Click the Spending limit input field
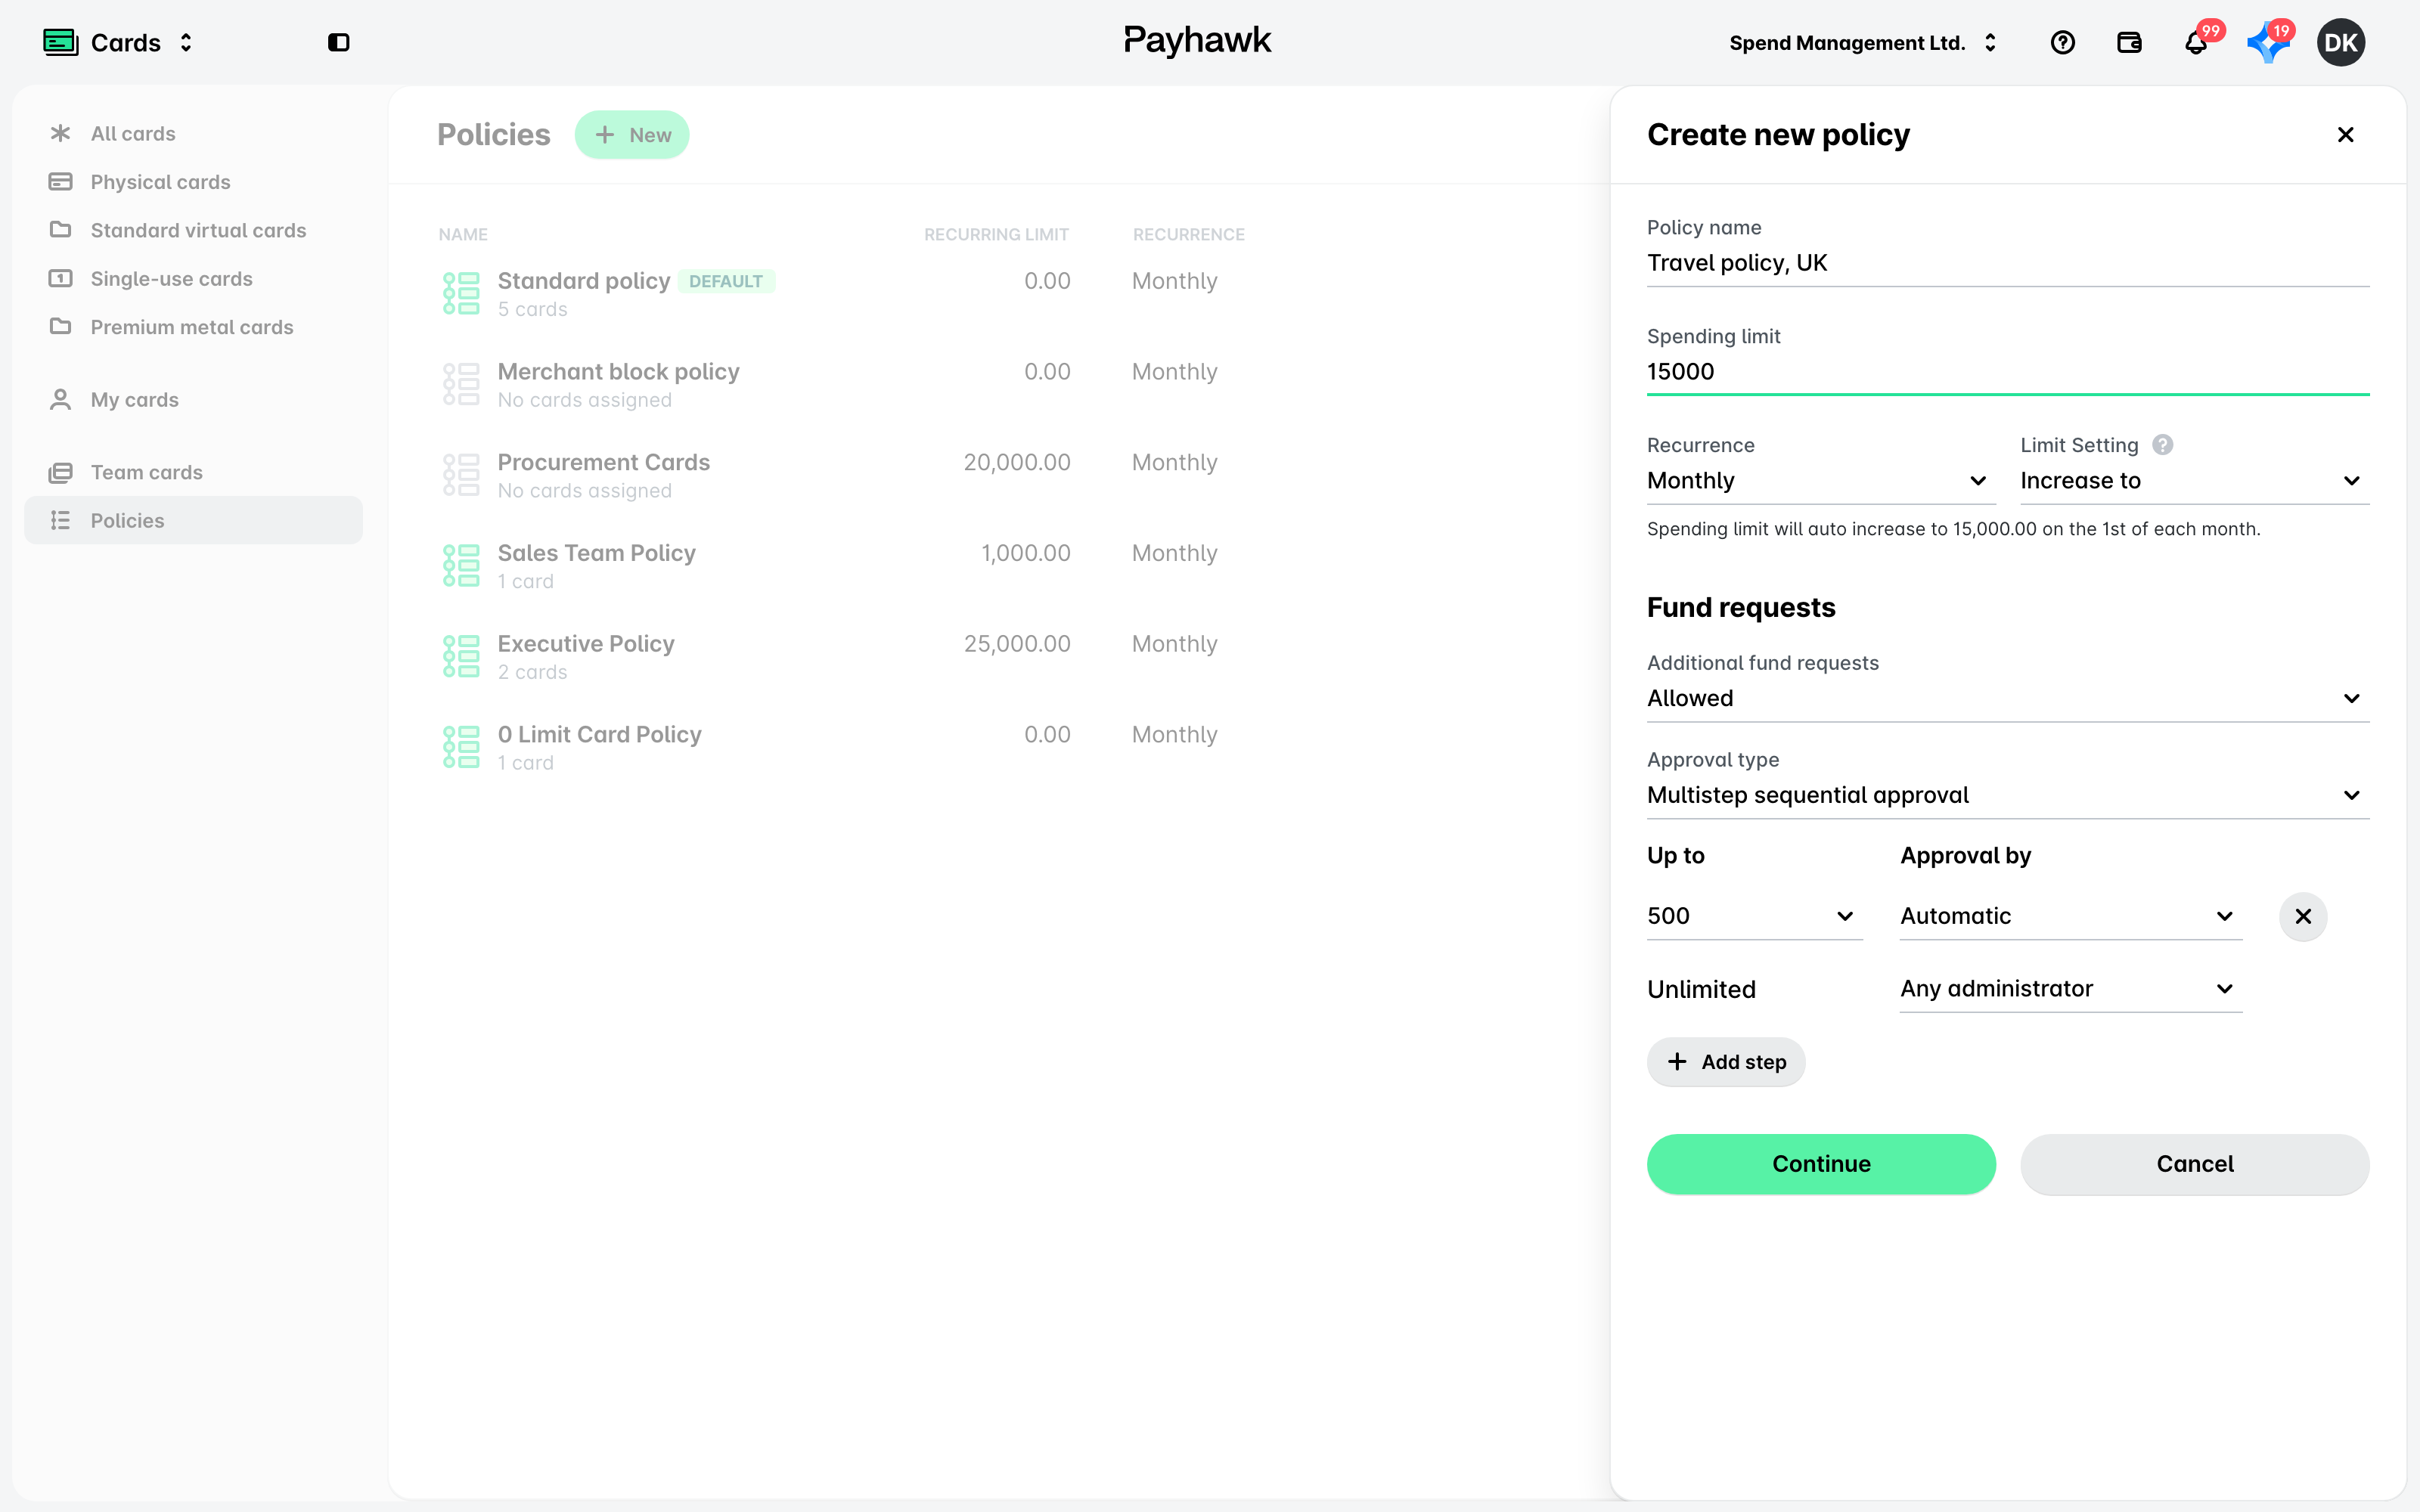 coord(2007,372)
